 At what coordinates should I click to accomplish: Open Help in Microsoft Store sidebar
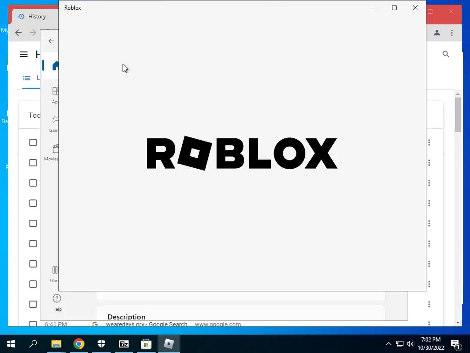[57, 302]
